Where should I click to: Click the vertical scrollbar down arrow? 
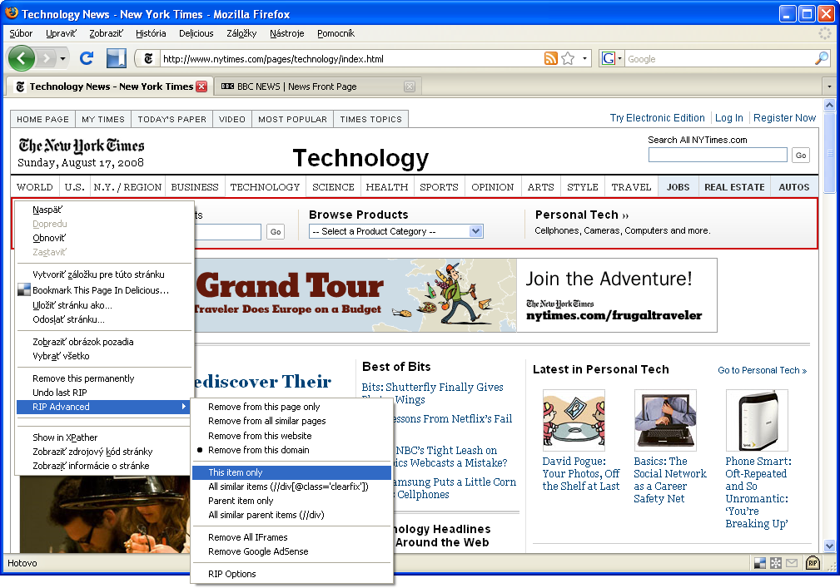point(829,546)
